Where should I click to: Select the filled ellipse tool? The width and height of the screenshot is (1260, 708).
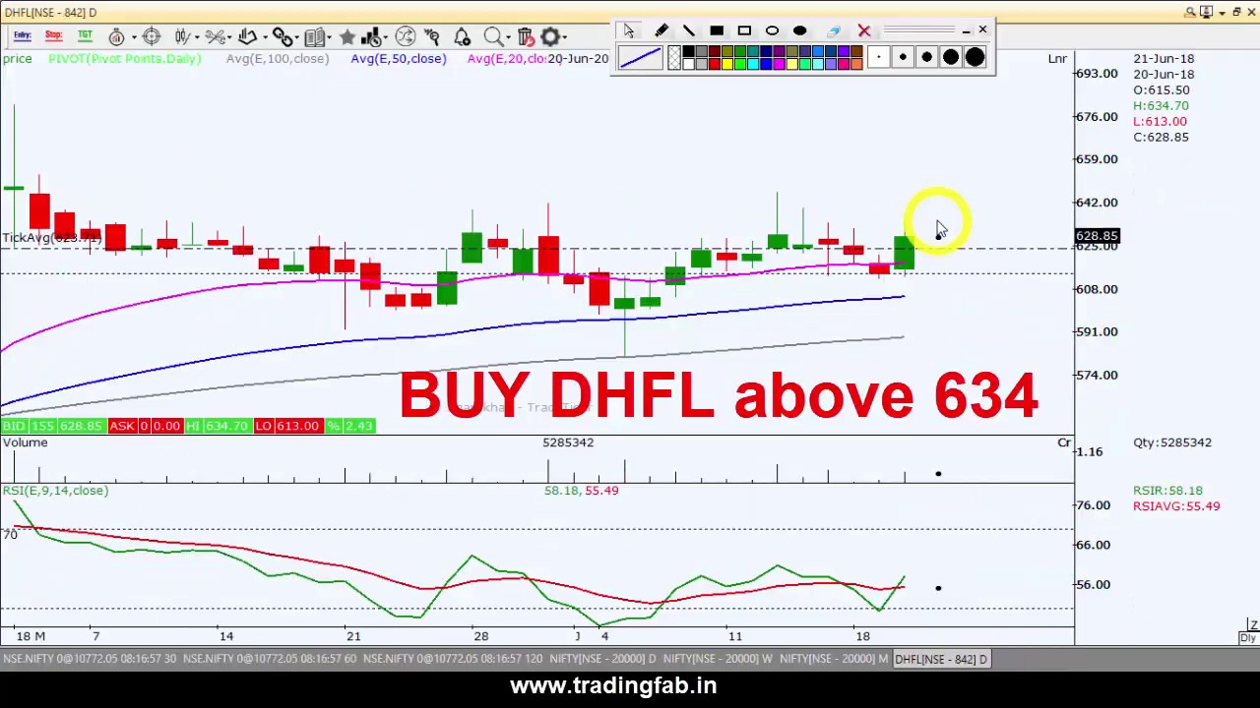(799, 30)
